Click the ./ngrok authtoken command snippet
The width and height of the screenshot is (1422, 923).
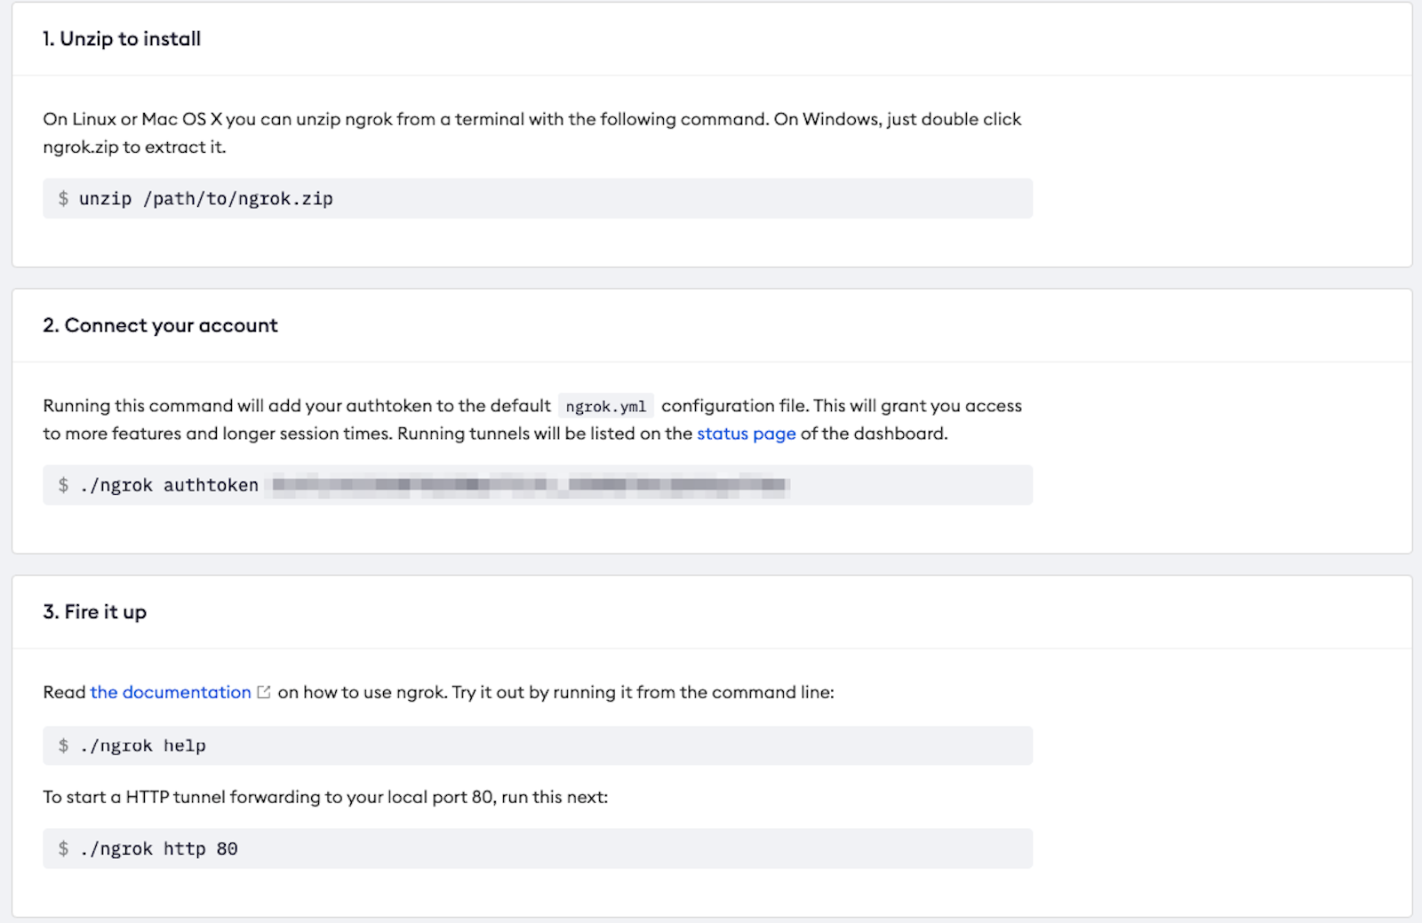click(169, 485)
